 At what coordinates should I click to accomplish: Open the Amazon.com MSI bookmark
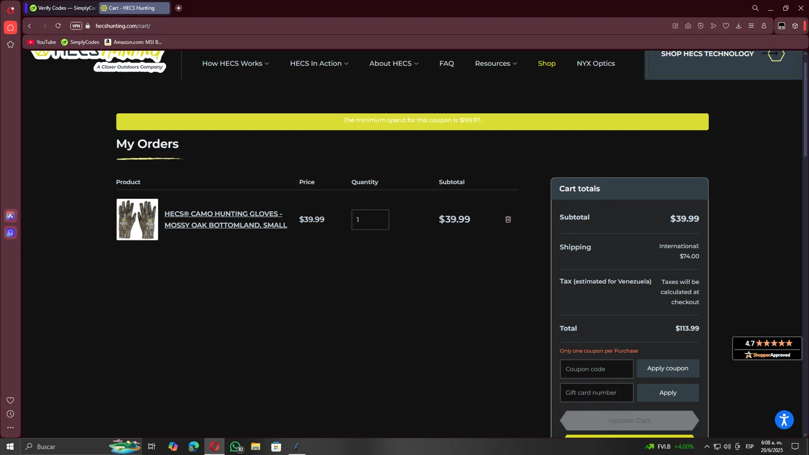tap(133, 42)
